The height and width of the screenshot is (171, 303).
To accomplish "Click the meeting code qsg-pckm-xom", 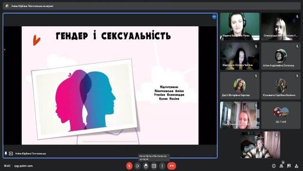I will click(23, 166).
